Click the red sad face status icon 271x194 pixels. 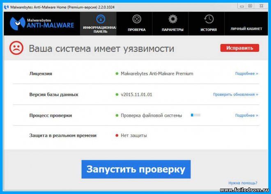[16, 48]
